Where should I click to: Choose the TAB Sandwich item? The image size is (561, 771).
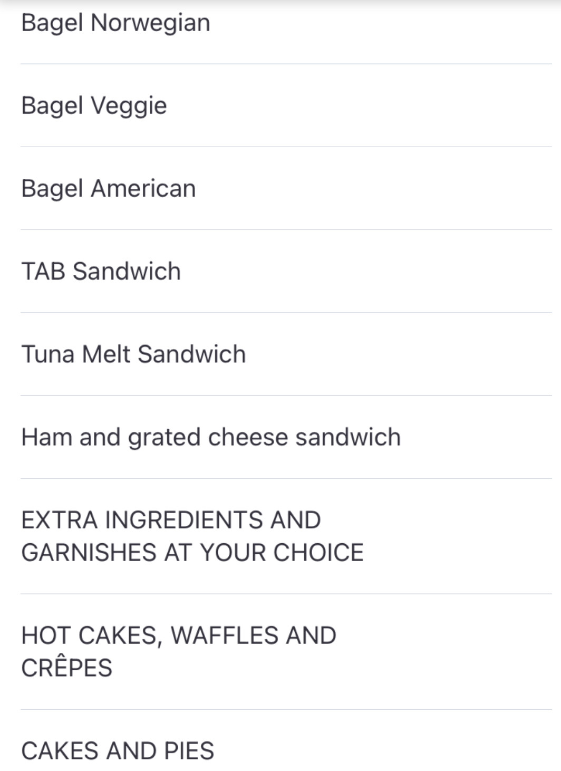click(x=101, y=271)
